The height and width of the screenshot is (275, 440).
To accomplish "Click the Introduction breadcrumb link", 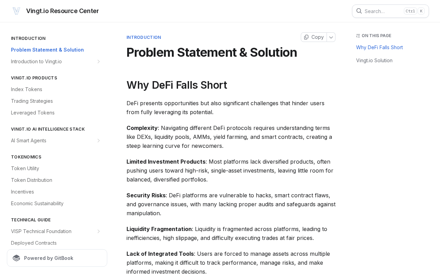I will pyautogui.click(x=144, y=37).
